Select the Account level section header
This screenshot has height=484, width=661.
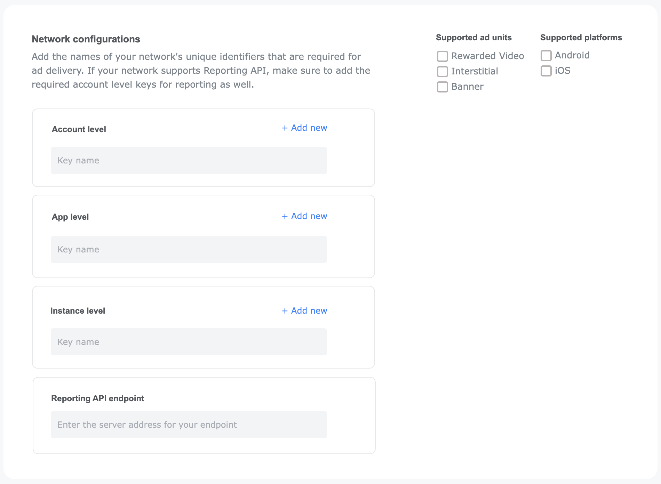pyautogui.click(x=79, y=129)
